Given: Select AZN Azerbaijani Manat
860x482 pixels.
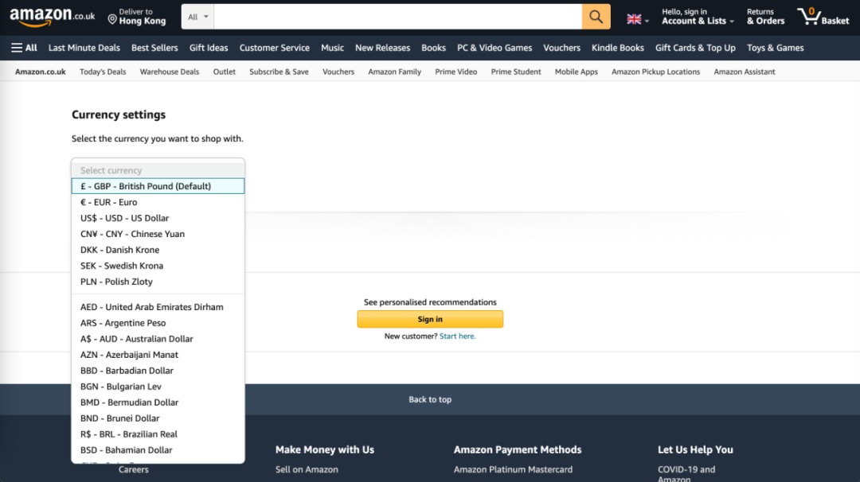Looking at the screenshot, I should [x=158, y=355].
